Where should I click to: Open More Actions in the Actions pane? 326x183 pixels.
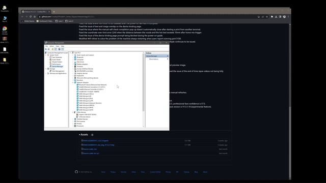click(154, 59)
